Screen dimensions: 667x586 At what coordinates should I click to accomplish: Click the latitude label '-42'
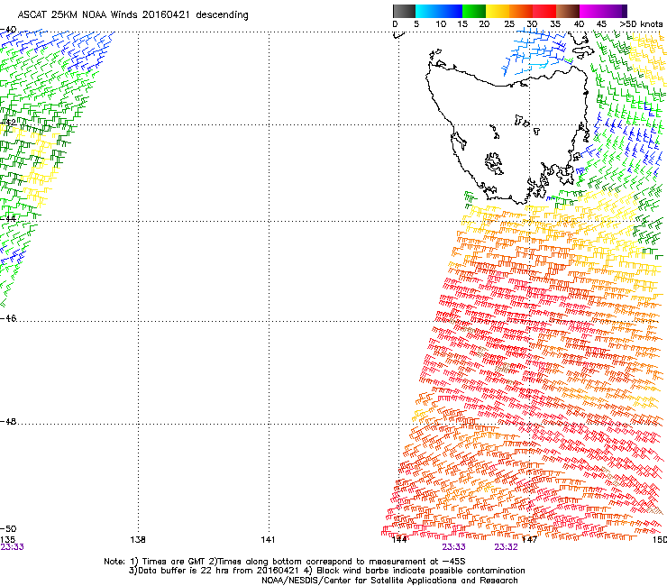tap(8, 123)
